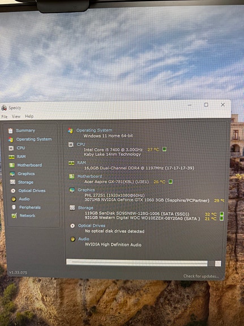Screen dimensions: 244x326
Task: Open the File menu
Action: [x=5, y=117]
